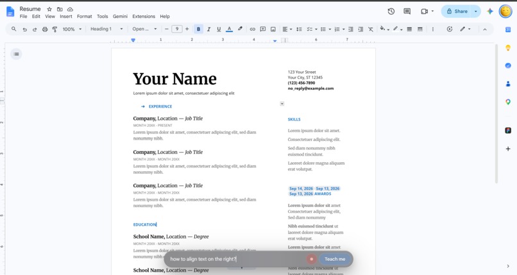Open line and paragraph spacing
Viewport: 517px width, 275px height.
pos(299,29)
